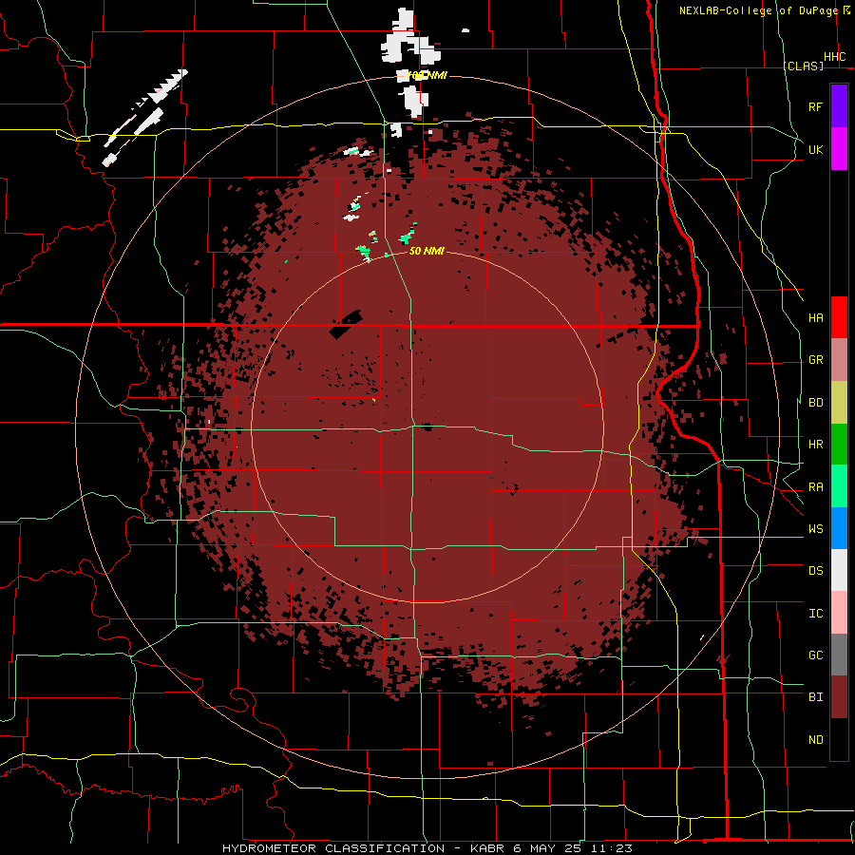Click the HA legend label
Image resolution: width=855 pixels, height=855 pixels.
click(815, 318)
